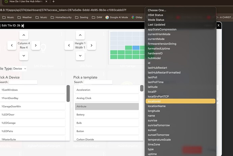Select device 1GarageDoorWin
This screenshot has width=233, height=156.
pyautogui.click(x=32, y=106)
